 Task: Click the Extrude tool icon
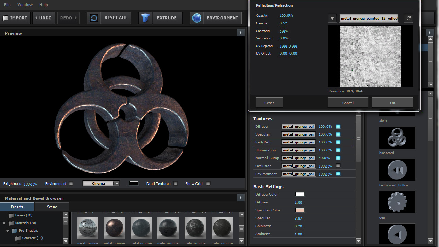click(x=146, y=18)
